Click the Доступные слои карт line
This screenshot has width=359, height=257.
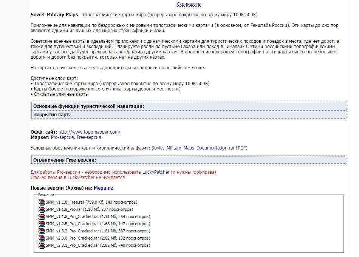pos(54,78)
